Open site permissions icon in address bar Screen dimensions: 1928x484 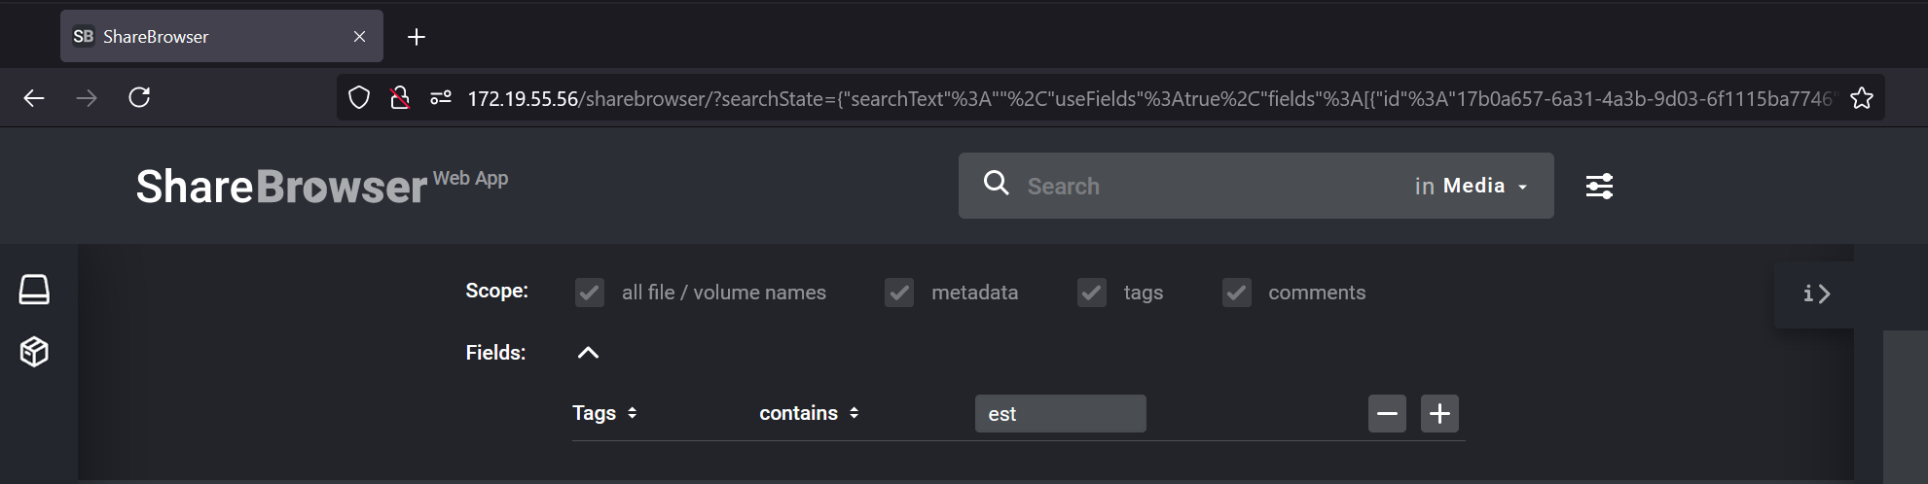[441, 97]
